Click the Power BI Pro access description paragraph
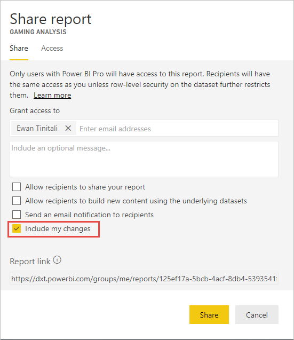This screenshot has height=340, width=294. (x=140, y=84)
